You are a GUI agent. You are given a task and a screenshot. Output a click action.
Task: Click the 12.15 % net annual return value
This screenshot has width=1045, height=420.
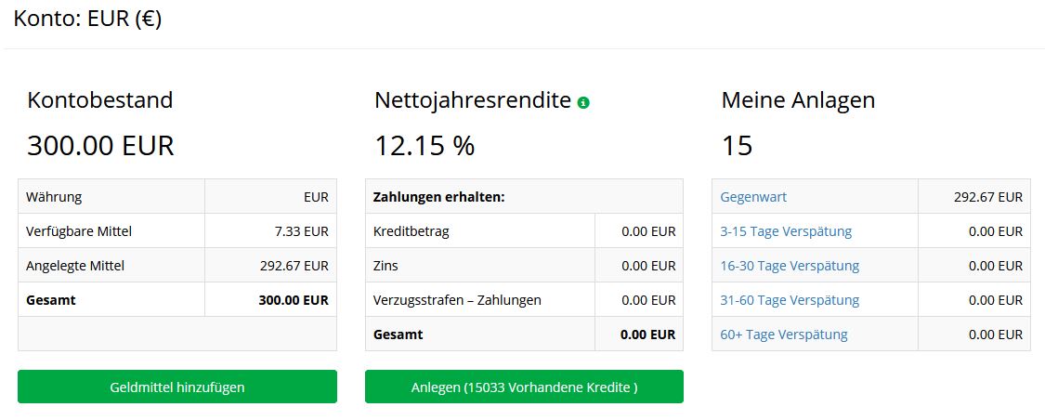pyautogui.click(x=425, y=145)
